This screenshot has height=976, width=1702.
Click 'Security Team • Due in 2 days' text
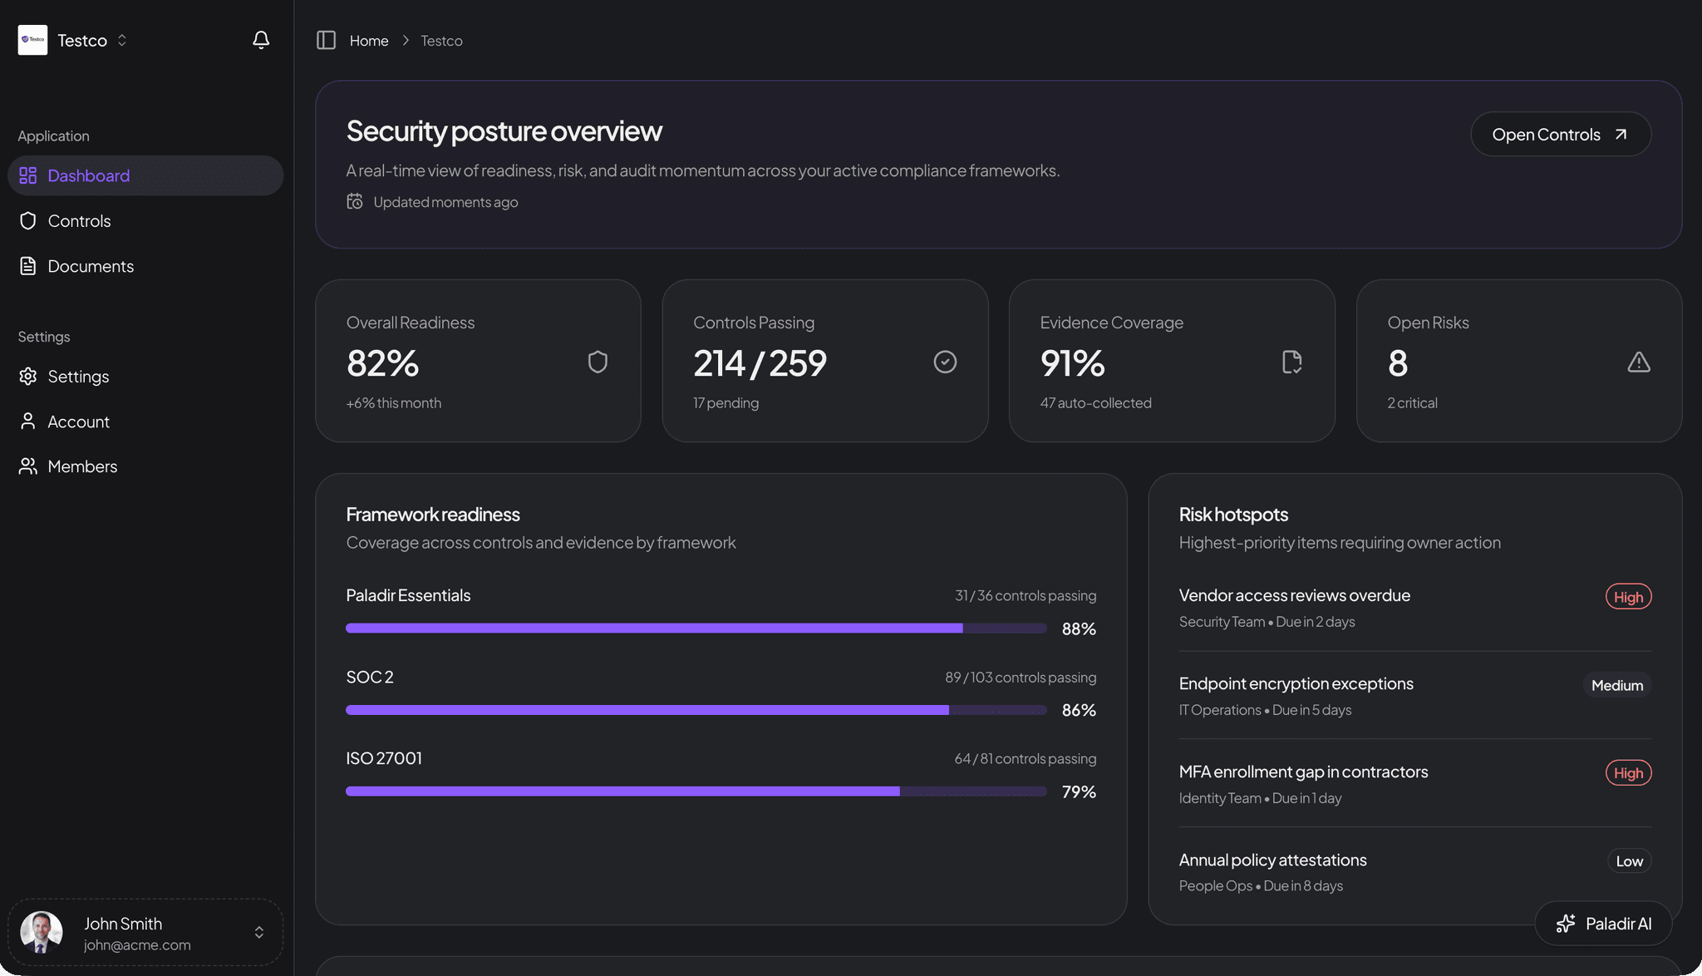tap(1267, 622)
